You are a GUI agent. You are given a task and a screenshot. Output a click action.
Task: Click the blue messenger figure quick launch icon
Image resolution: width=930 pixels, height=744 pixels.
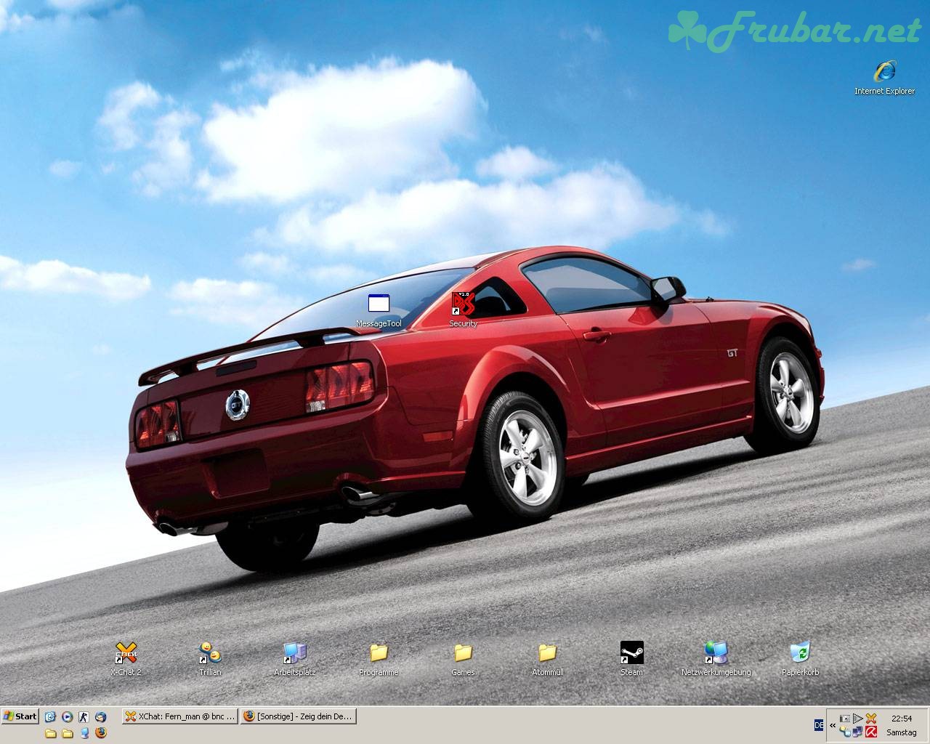[x=84, y=733]
